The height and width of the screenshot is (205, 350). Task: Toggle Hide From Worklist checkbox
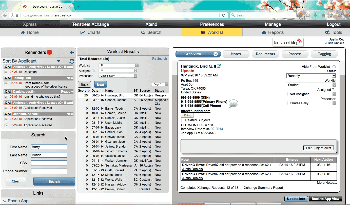(334, 67)
